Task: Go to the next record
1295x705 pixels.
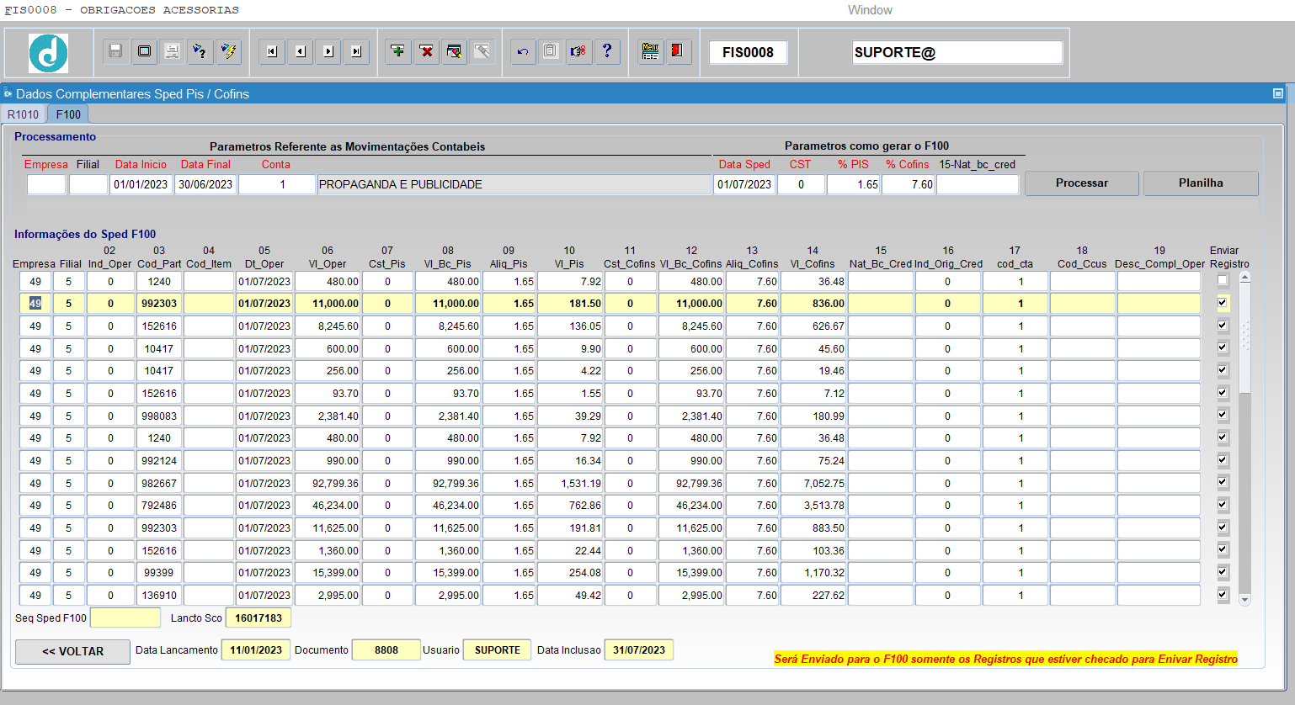Action: pyautogui.click(x=328, y=51)
